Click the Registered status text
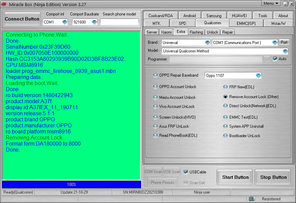The height and width of the screenshot is (203, 296). click(271, 199)
